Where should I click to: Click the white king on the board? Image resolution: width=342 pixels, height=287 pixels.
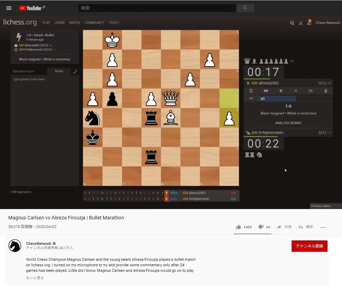point(112,40)
